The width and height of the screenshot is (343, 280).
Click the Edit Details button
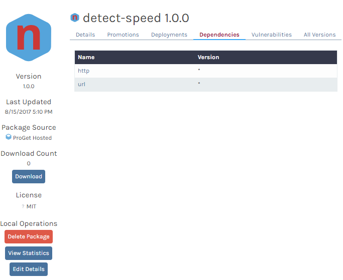point(29,269)
